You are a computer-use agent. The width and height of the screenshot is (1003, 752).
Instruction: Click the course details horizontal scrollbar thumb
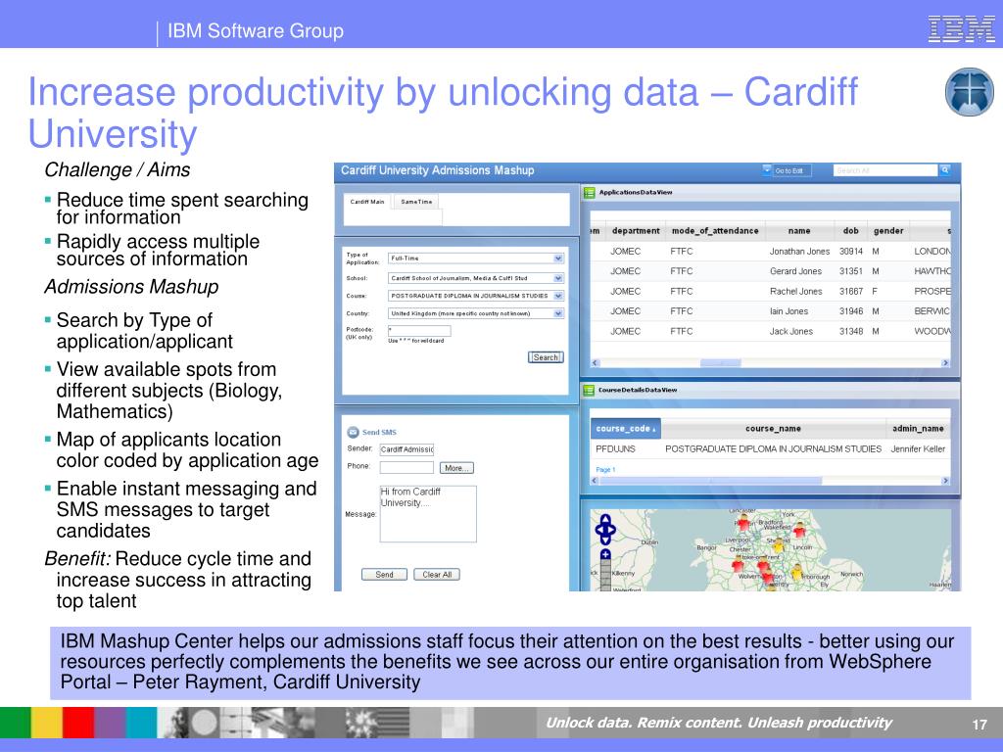coord(711,480)
